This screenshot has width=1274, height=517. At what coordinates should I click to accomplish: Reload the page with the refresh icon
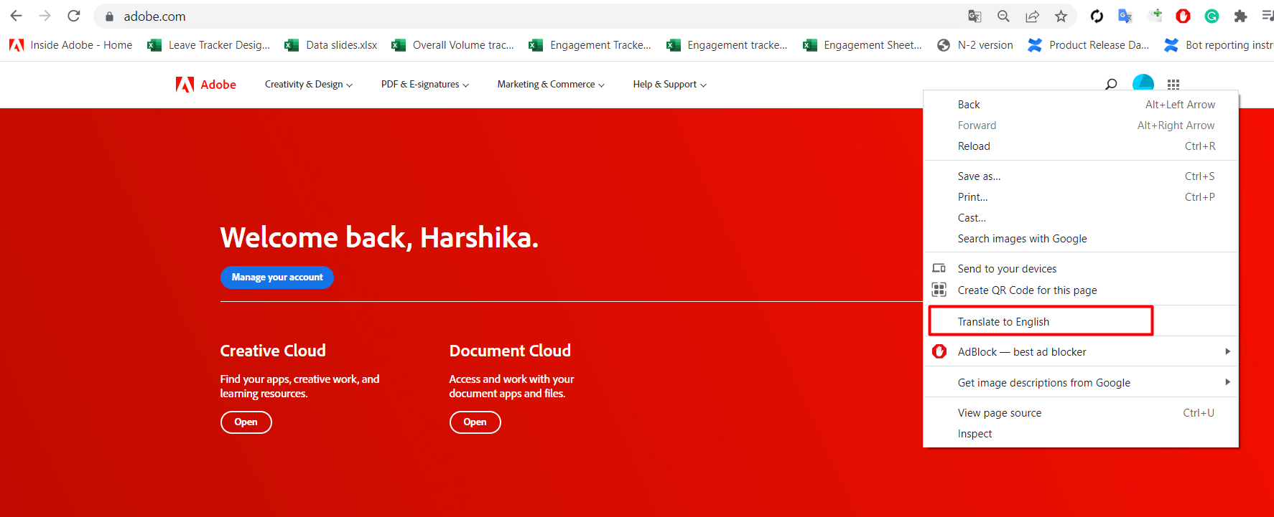pyautogui.click(x=73, y=16)
